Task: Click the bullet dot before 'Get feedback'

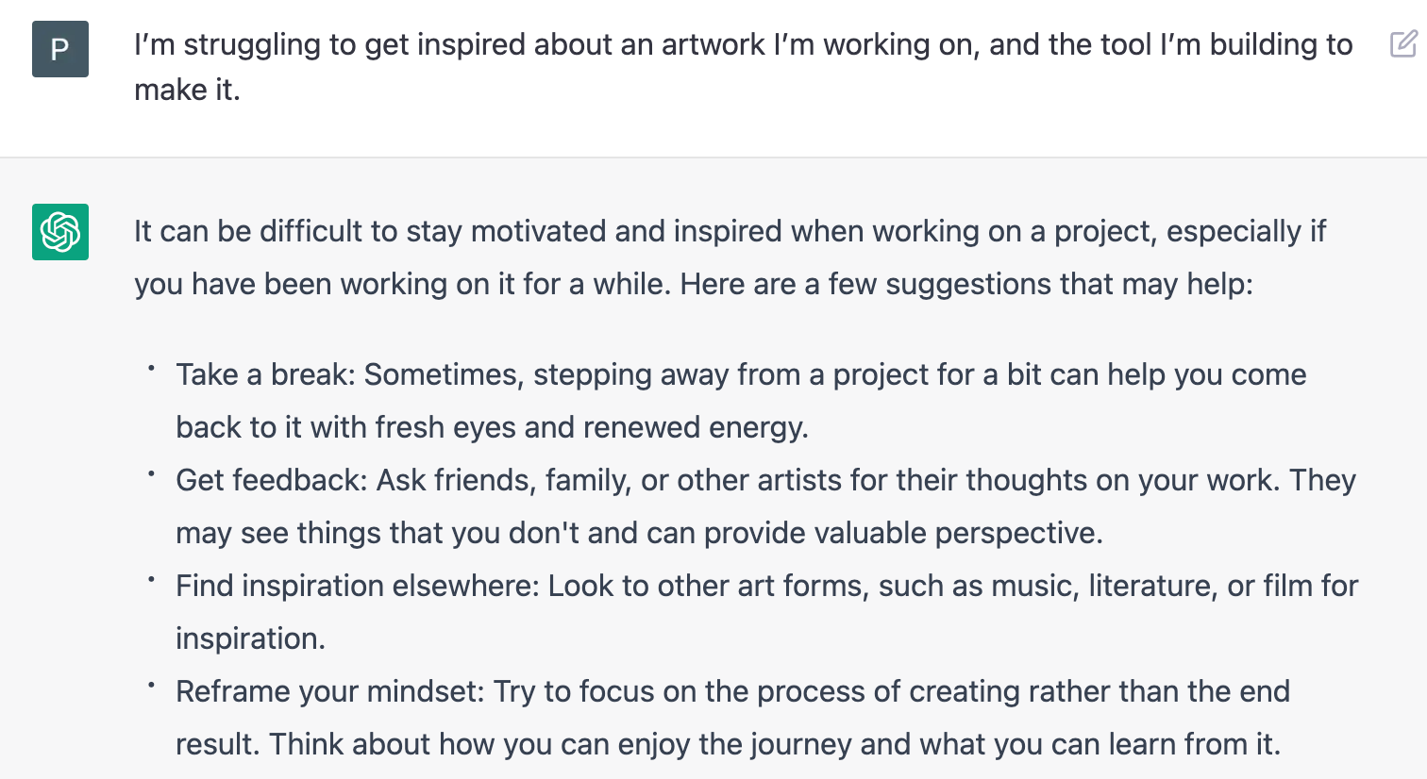Action: 151,473
